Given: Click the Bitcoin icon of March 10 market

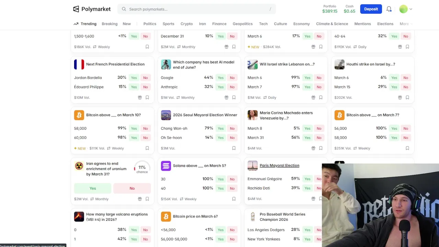Looking at the screenshot, I should coord(79,115).
